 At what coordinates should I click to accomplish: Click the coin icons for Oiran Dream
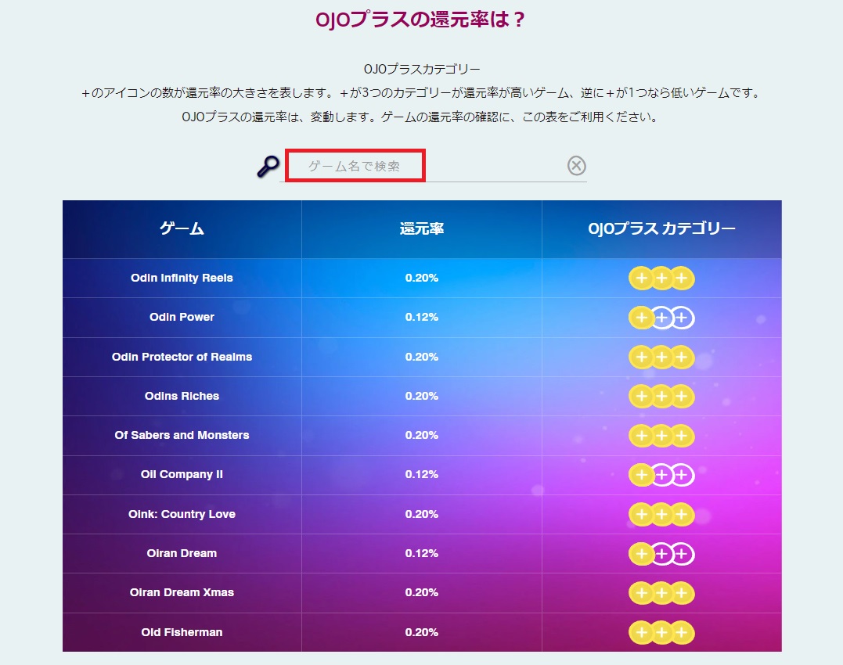tap(661, 554)
